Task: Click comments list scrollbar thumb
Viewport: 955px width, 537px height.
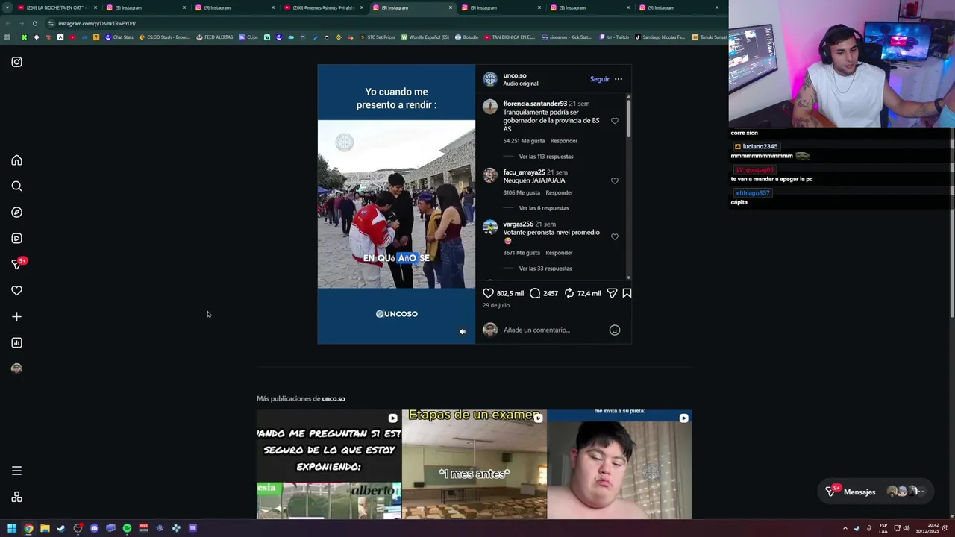Action: [628, 118]
